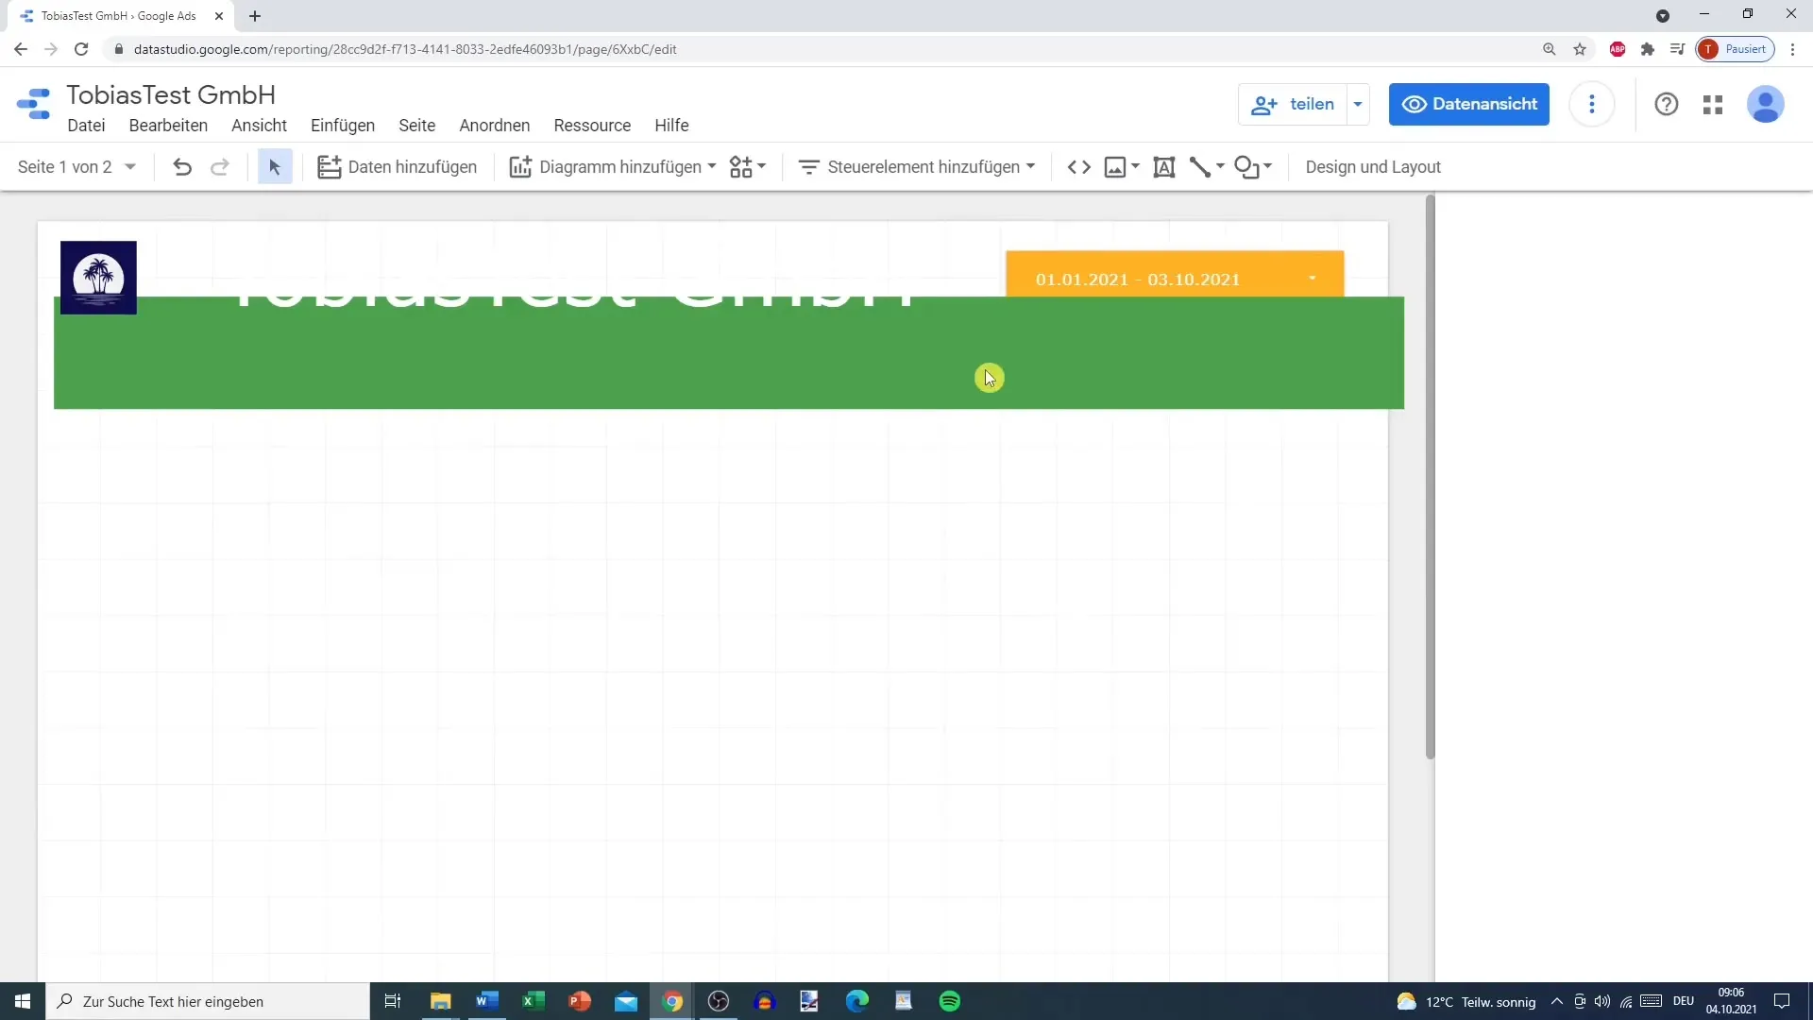Open the account avatar menu
The height and width of the screenshot is (1020, 1813).
[1766, 105]
